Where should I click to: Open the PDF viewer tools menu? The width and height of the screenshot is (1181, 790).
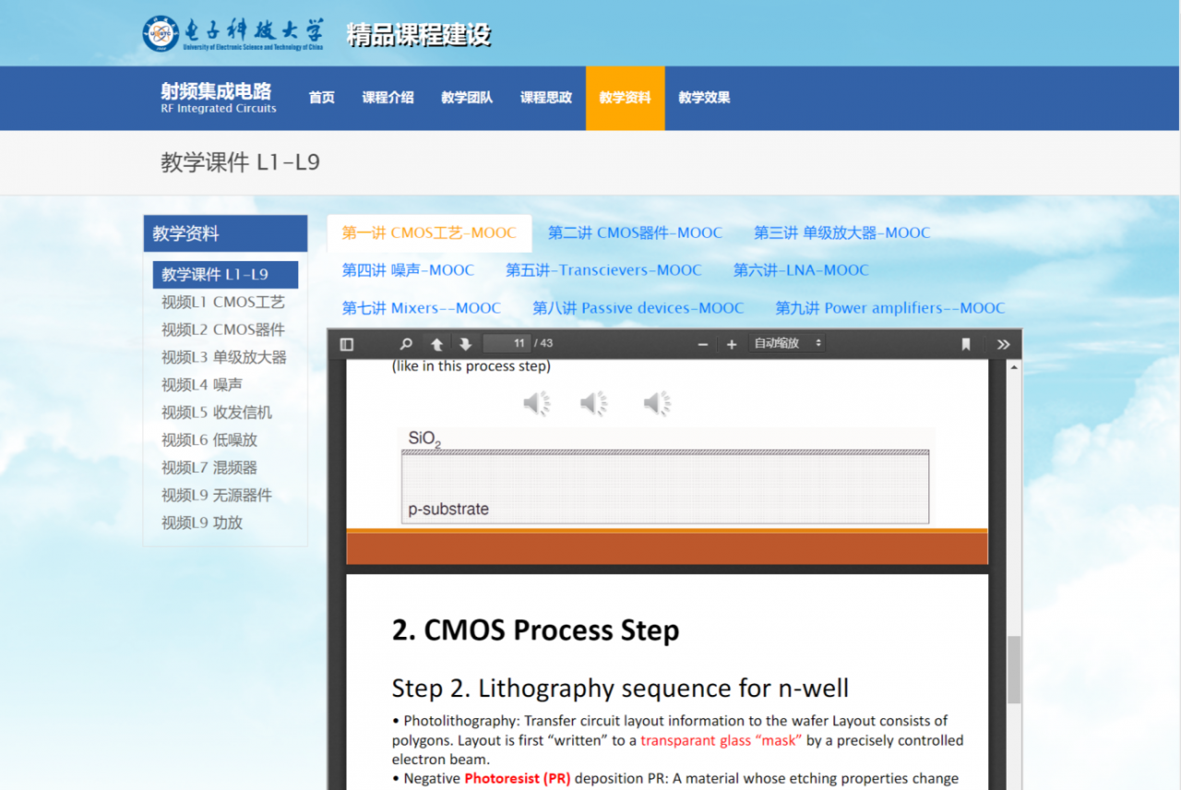(x=1003, y=344)
